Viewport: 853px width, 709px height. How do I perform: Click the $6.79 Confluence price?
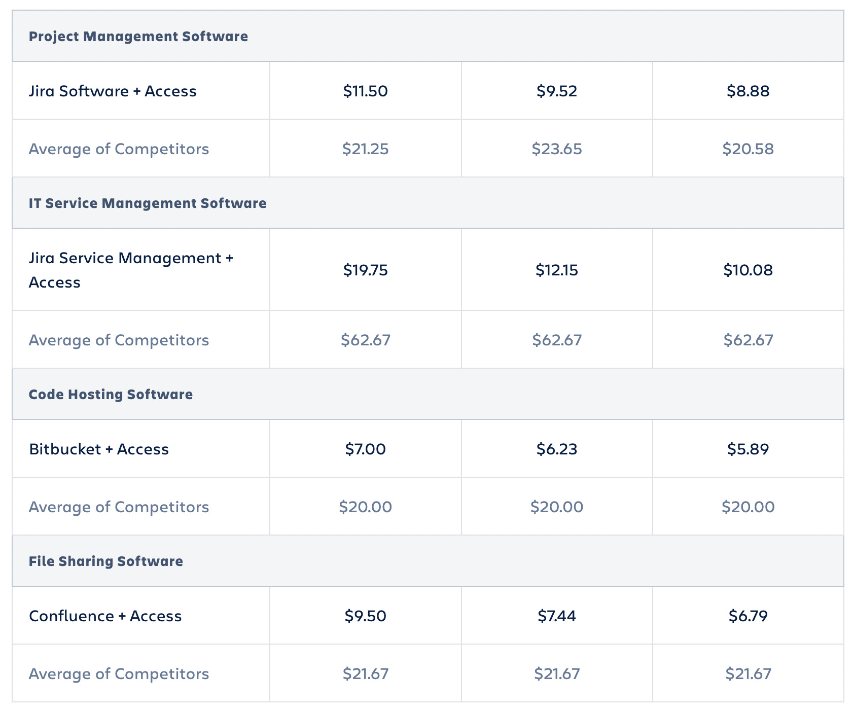click(748, 616)
